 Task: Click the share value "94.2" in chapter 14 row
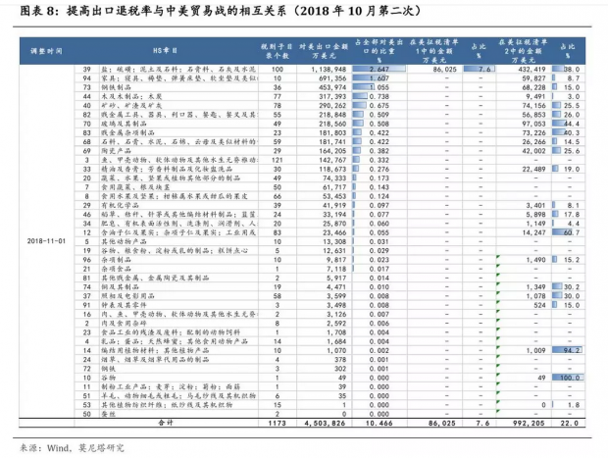[572, 350]
